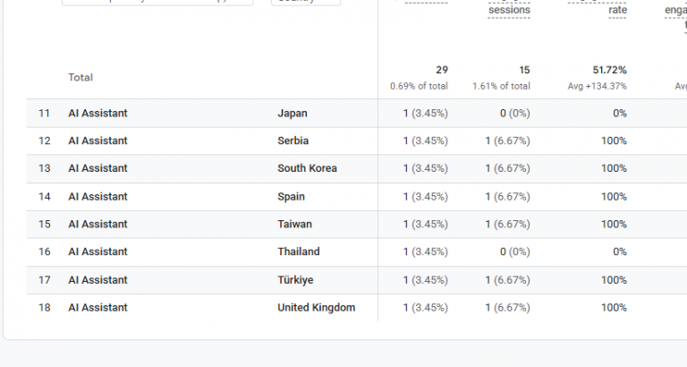The width and height of the screenshot is (687, 367).
Task: Click total engaged sessions value 15
Action: pyautogui.click(x=524, y=70)
